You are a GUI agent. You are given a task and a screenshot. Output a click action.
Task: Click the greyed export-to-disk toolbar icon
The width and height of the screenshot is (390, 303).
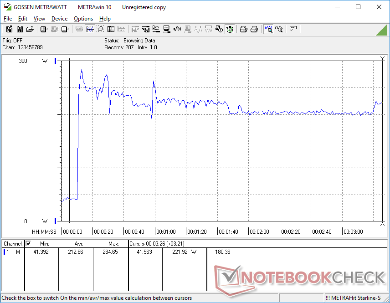pyautogui.click(x=135, y=29)
